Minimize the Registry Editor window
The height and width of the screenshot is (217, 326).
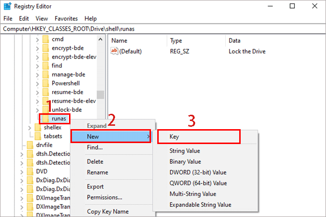point(270,6)
